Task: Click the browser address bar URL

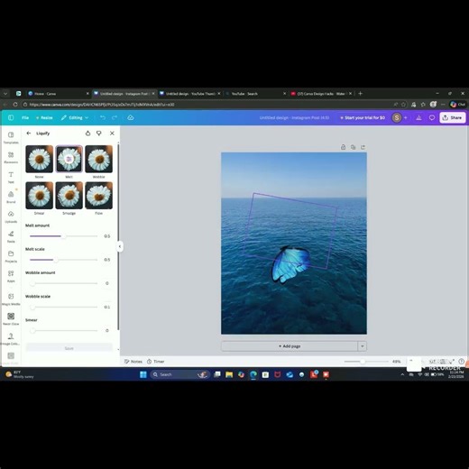Action: pyautogui.click(x=102, y=105)
